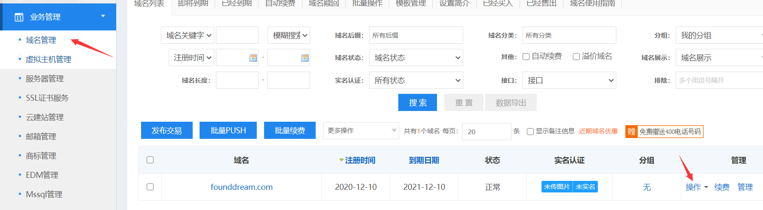Sort by 到期日期 column header
This screenshot has width=763, height=210.
pyautogui.click(x=424, y=160)
